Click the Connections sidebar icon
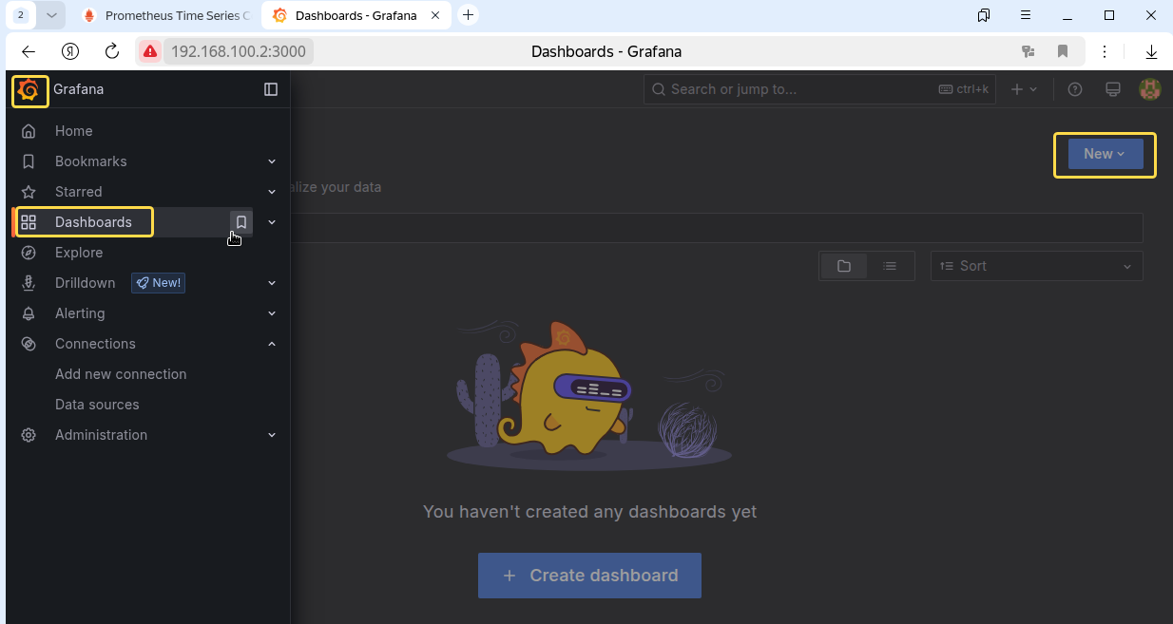Viewport: 1173px width, 624px height. [x=29, y=344]
